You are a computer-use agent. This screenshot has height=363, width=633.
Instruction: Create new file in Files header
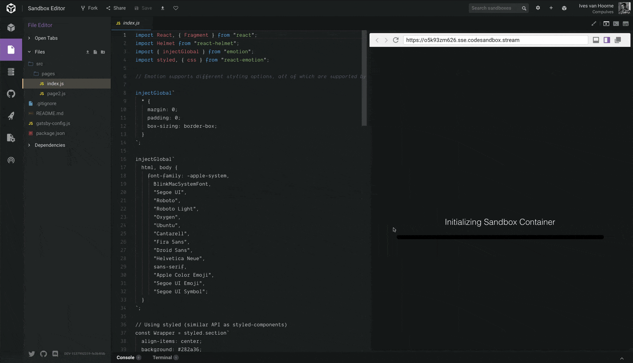(95, 52)
